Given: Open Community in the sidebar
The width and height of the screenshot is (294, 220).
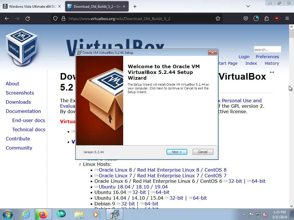Looking at the screenshot, I should coord(19,148).
